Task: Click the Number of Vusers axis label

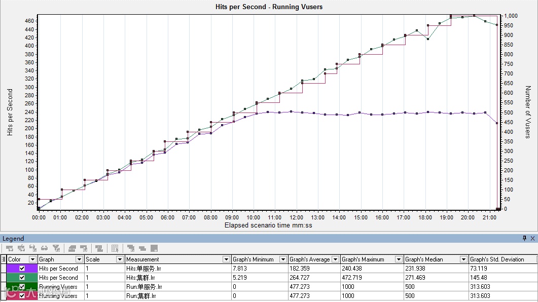Action: [x=528, y=112]
